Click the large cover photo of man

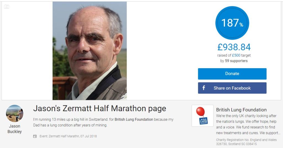click(x=90, y=51)
